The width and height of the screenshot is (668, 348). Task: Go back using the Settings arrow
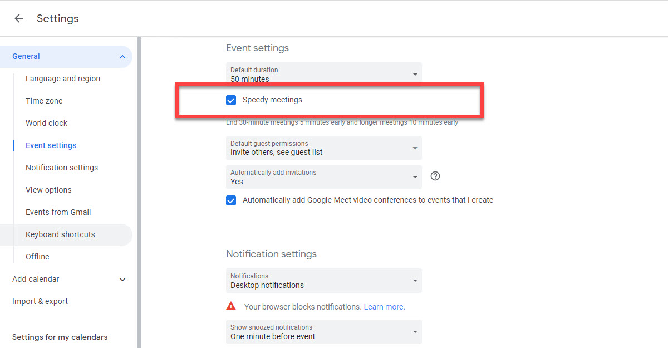click(19, 18)
